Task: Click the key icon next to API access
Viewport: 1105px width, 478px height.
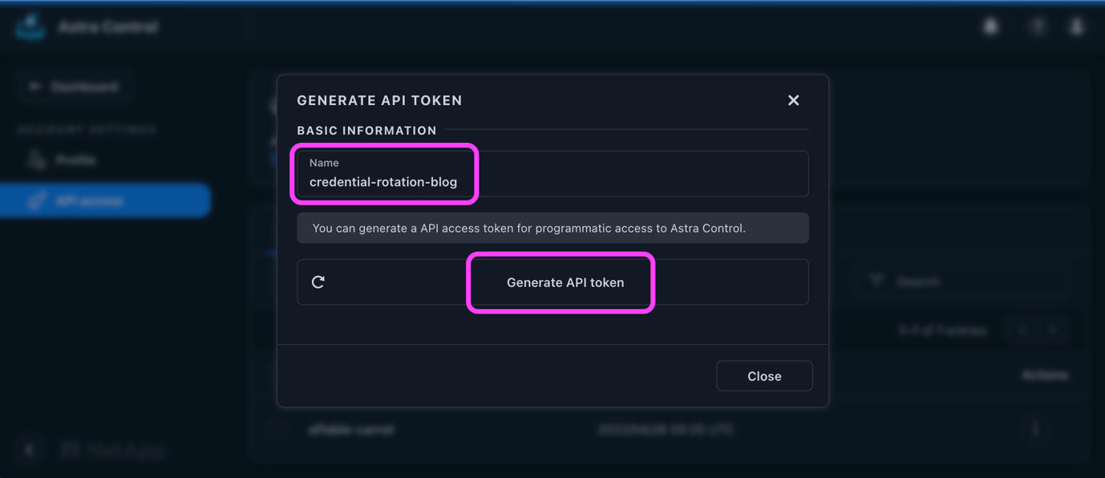Action: pyautogui.click(x=36, y=201)
